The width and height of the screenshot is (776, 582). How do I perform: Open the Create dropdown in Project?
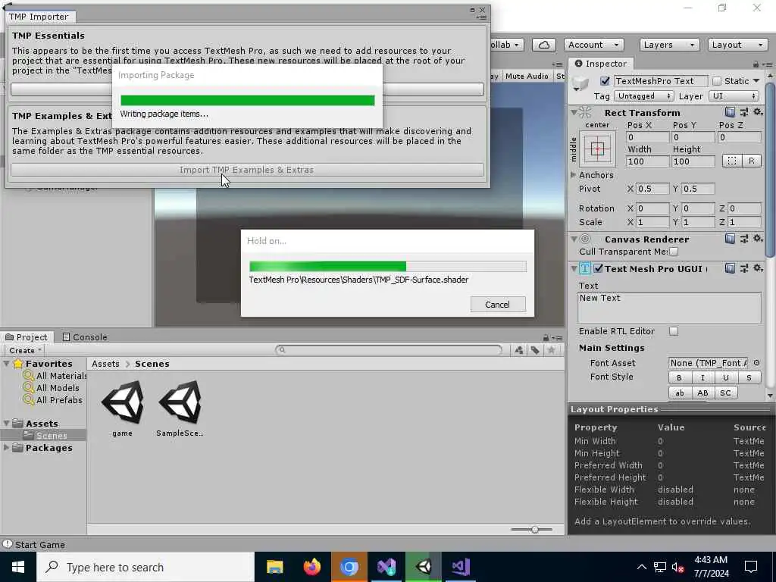point(25,350)
